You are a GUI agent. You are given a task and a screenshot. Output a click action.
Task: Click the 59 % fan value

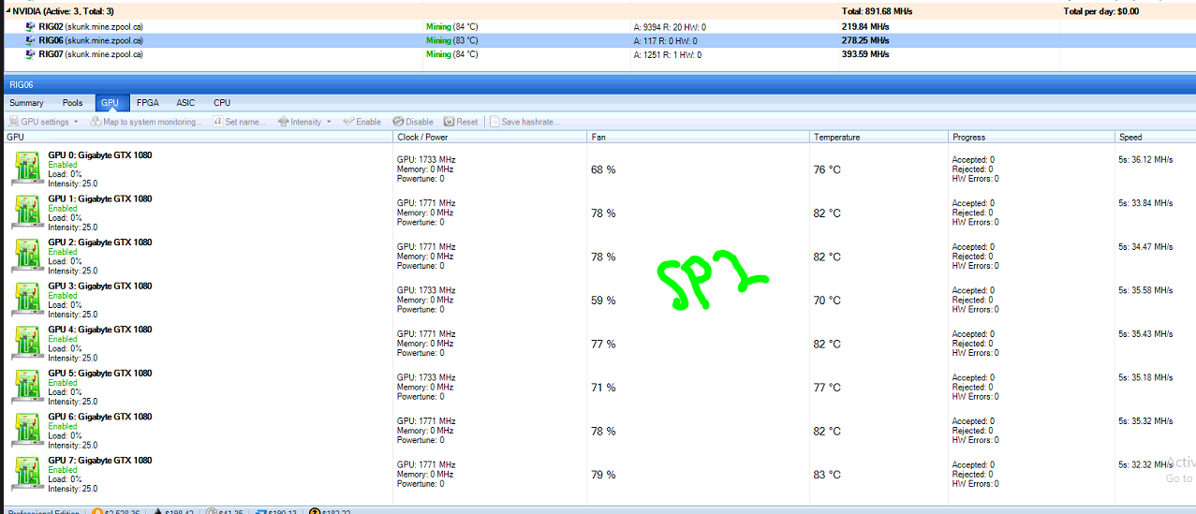[603, 301]
